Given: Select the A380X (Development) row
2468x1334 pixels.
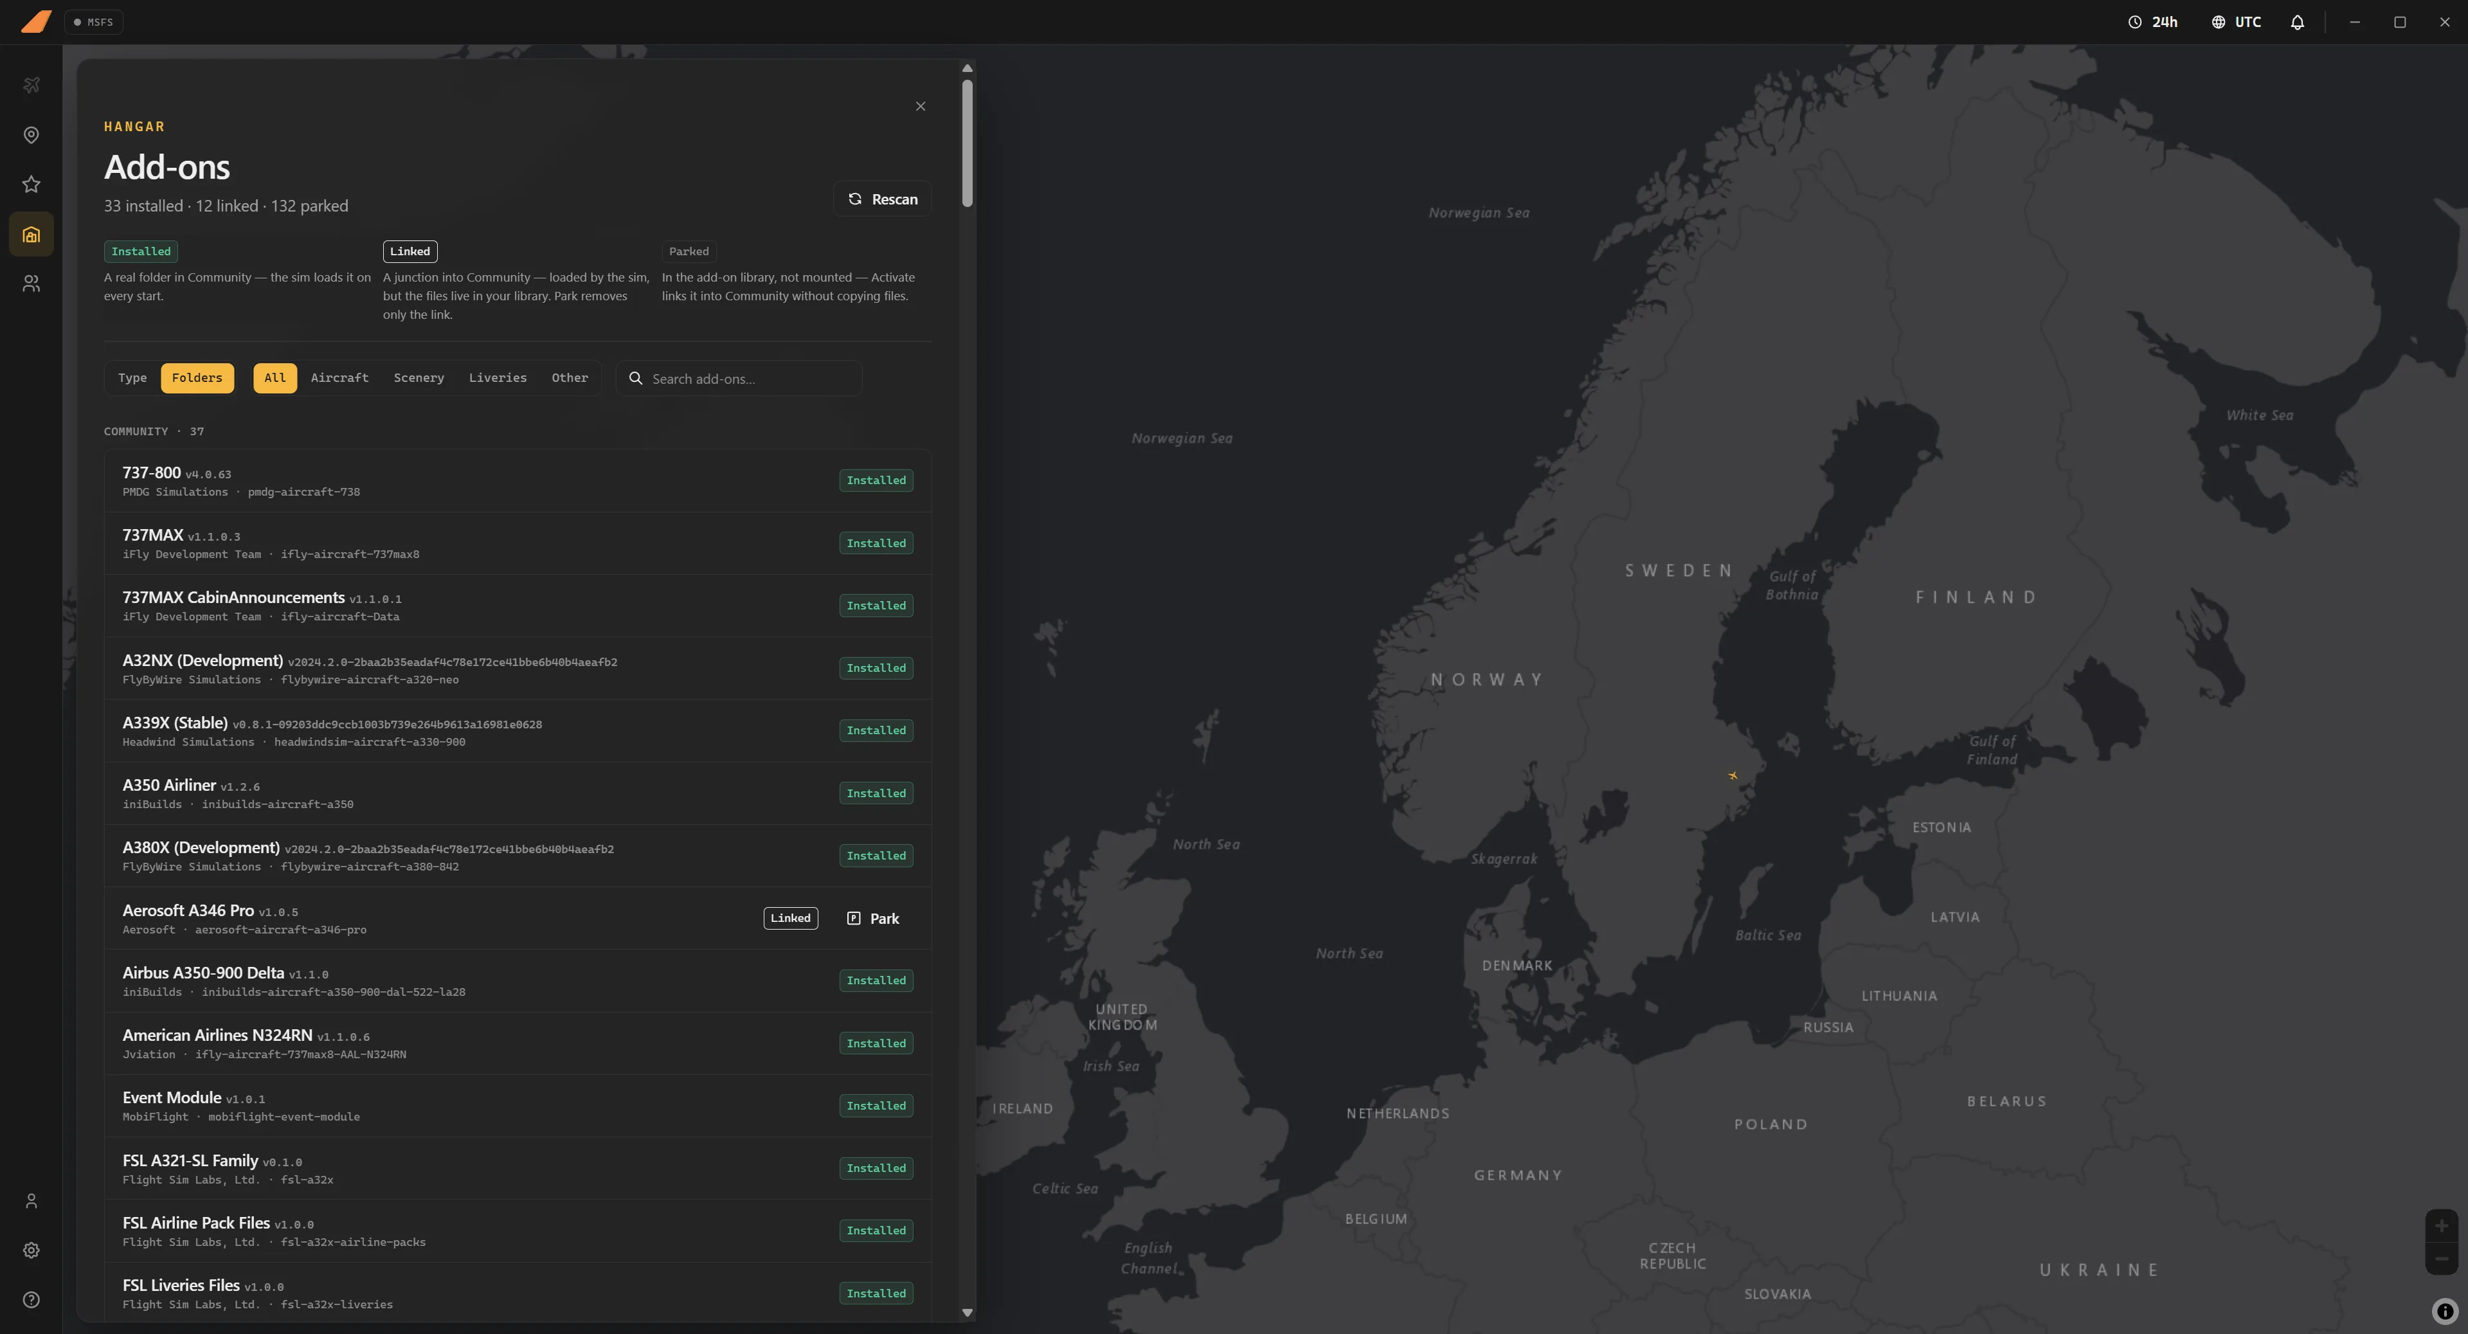Looking at the screenshot, I should click(x=518, y=856).
